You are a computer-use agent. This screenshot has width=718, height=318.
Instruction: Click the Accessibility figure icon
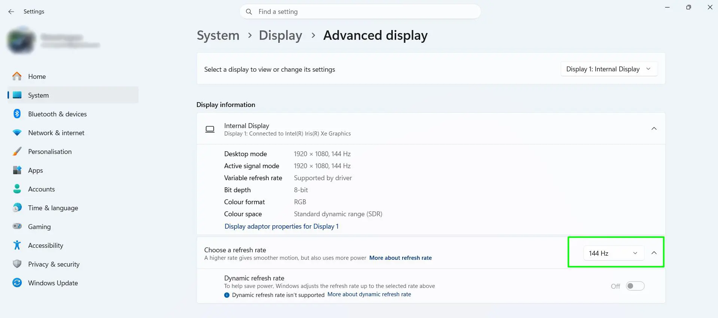[x=17, y=245]
